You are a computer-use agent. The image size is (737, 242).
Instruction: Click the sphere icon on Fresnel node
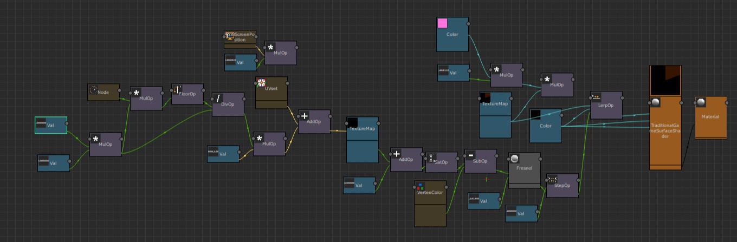(x=514, y=159)
